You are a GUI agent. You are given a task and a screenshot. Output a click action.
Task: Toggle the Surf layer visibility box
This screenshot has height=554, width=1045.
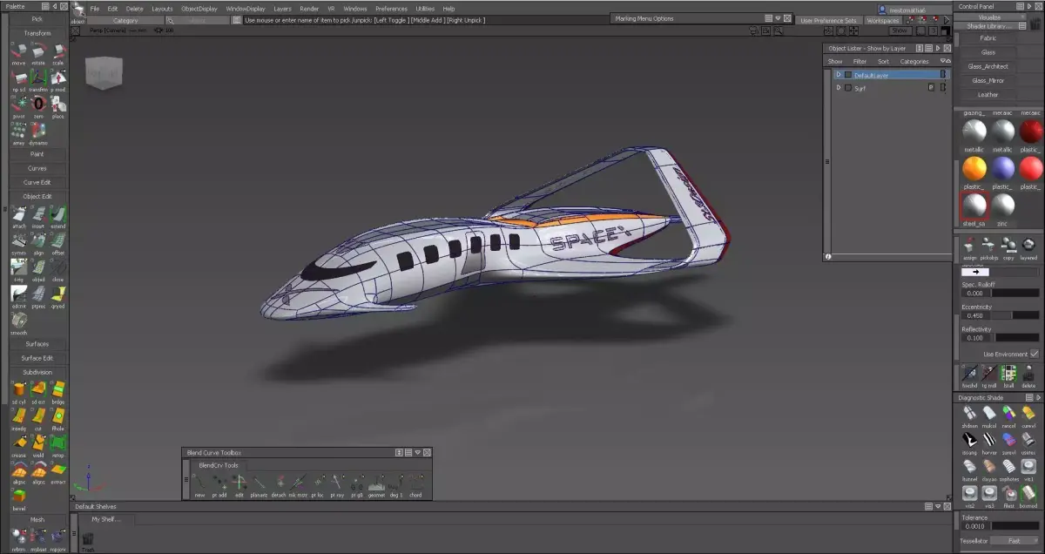point(848,88)
